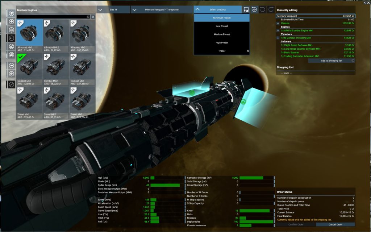This screenshot has height=232, width=371.
Task: Select the engines category icon in sidebar
Action: [x=11, y=38]
